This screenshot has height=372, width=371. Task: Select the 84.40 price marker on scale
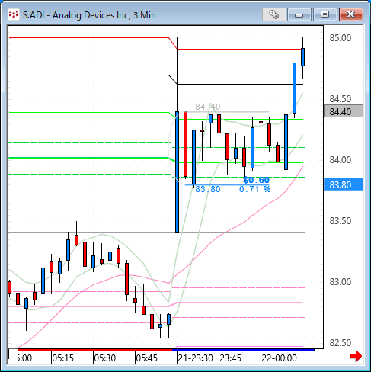pyautogui.click(x=344, y=111)
